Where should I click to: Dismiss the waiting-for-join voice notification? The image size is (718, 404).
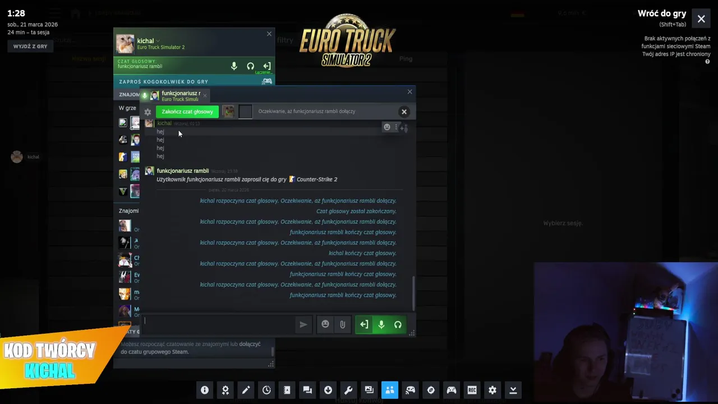point(404,111)
